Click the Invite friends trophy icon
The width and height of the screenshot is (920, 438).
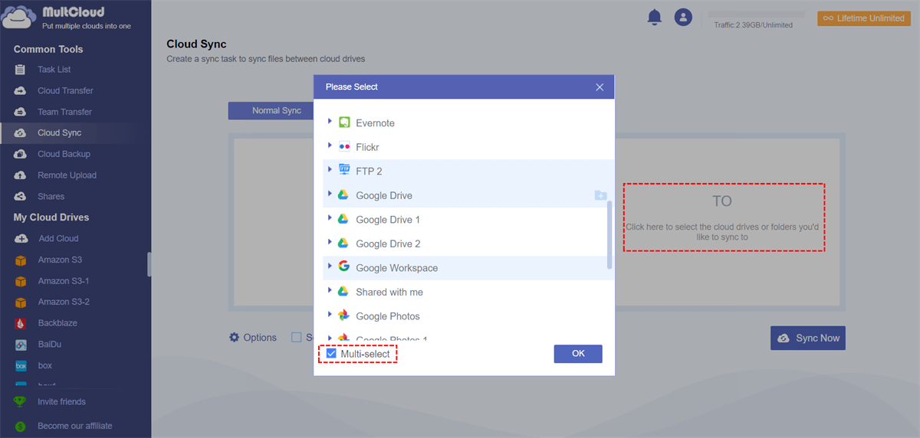point(20,402)
